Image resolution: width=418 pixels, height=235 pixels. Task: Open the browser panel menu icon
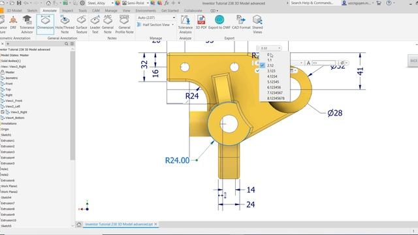(72, 44)
